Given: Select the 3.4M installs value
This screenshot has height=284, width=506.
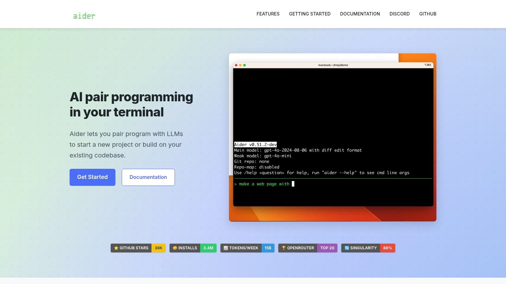Looking at the screenshot, I should click(208, 248).
